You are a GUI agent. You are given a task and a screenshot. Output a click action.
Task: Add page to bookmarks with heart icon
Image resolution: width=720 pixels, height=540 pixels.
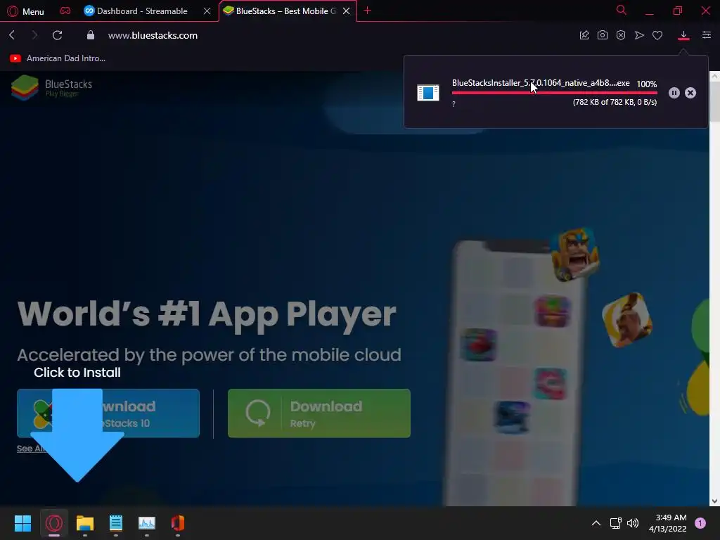[x=657, y=35]
